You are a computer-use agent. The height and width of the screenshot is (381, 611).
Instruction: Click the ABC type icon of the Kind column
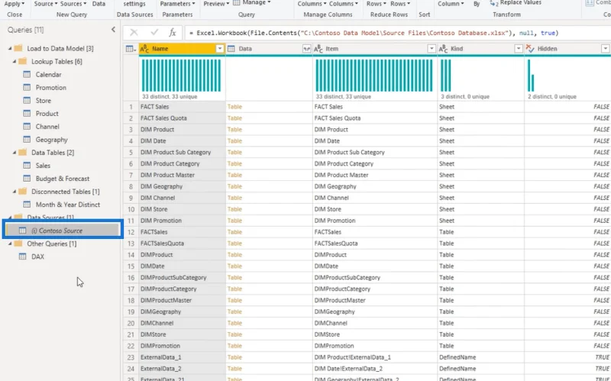444,49
